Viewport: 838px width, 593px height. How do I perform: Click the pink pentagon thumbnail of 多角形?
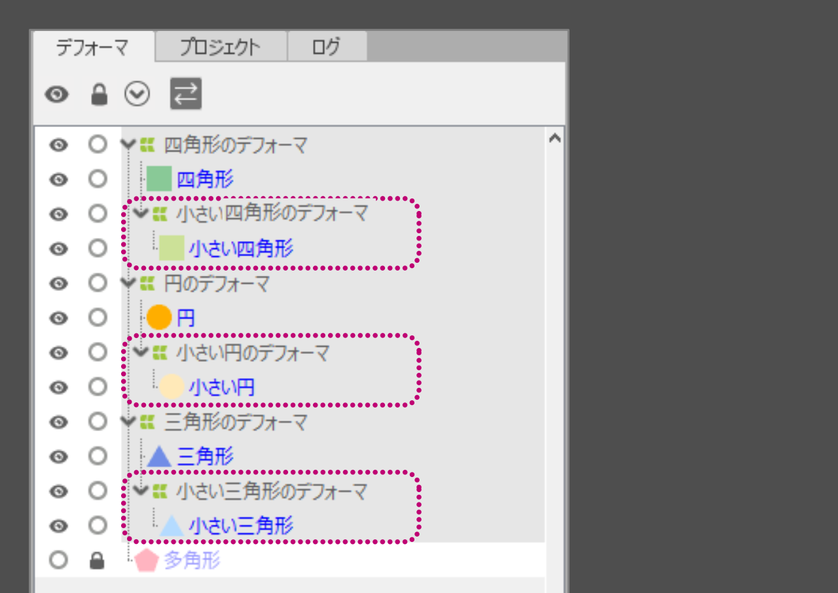pos(147,561)
